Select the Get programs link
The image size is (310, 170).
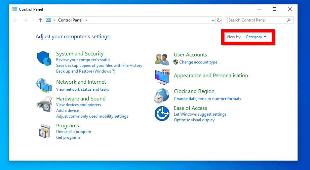click(x=68, y=137)
